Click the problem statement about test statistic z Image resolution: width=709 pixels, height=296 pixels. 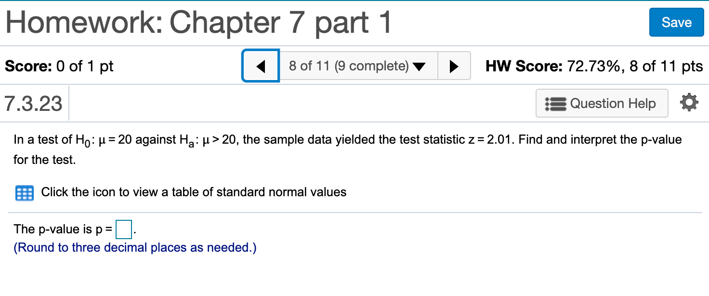(348, 149)
